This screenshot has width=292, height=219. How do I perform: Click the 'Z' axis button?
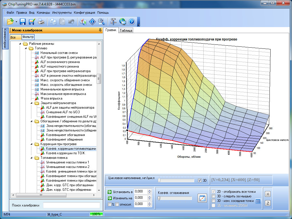click(x=268, y=203)
